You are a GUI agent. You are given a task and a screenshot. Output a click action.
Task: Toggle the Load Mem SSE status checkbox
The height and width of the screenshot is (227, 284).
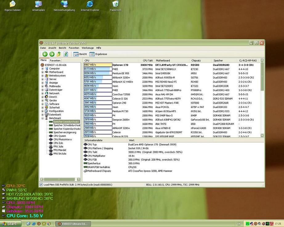(42, 185)
